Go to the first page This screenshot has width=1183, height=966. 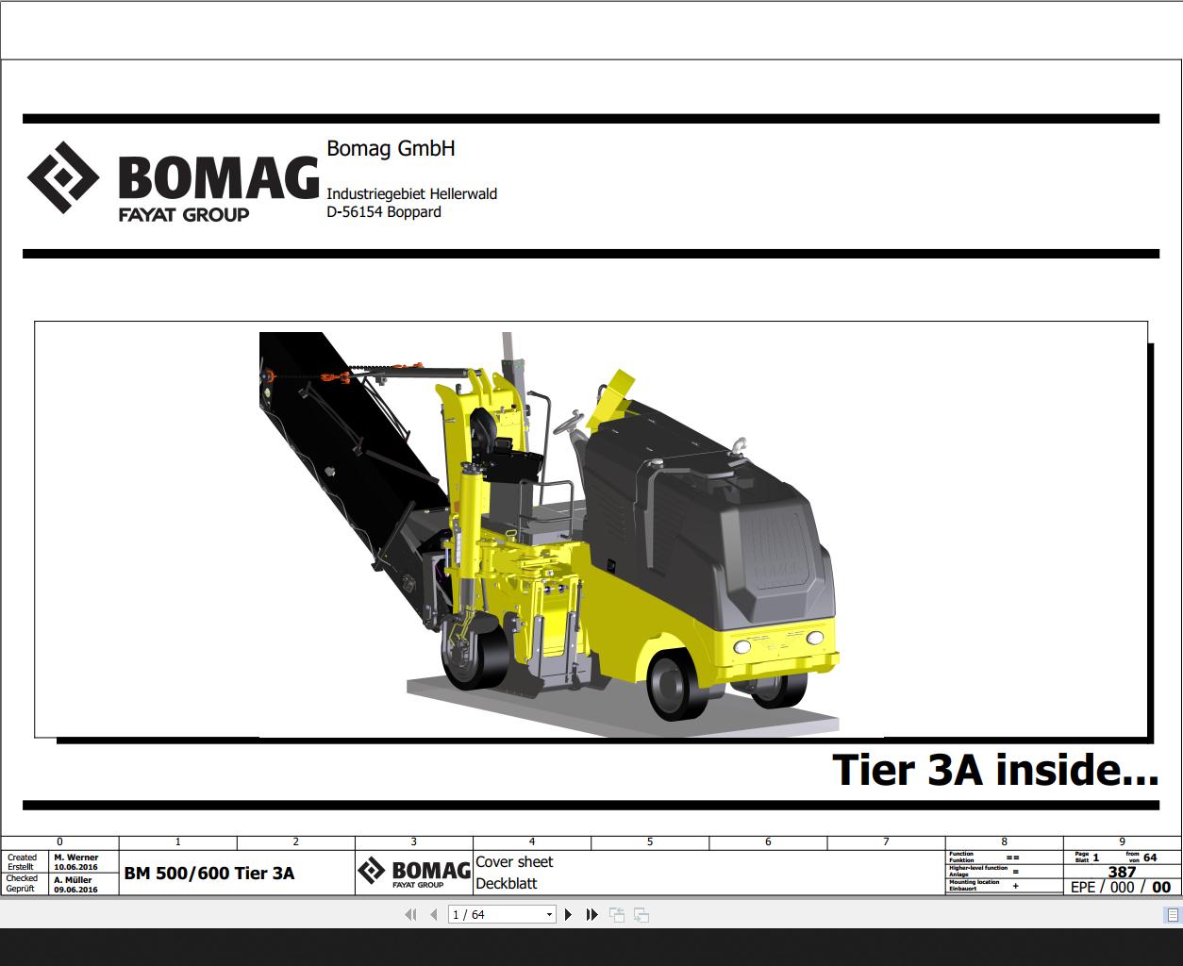click(x=410, y=914)
